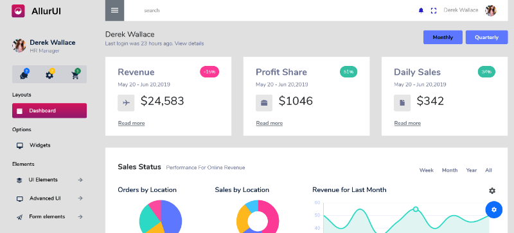This screenshot has height=233, width=514.
Task: Click the document icon in Daily Sales
Action: [x=402, y=103]
